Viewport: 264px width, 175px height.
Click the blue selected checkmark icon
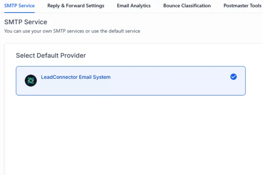click(x=234, y=77)
